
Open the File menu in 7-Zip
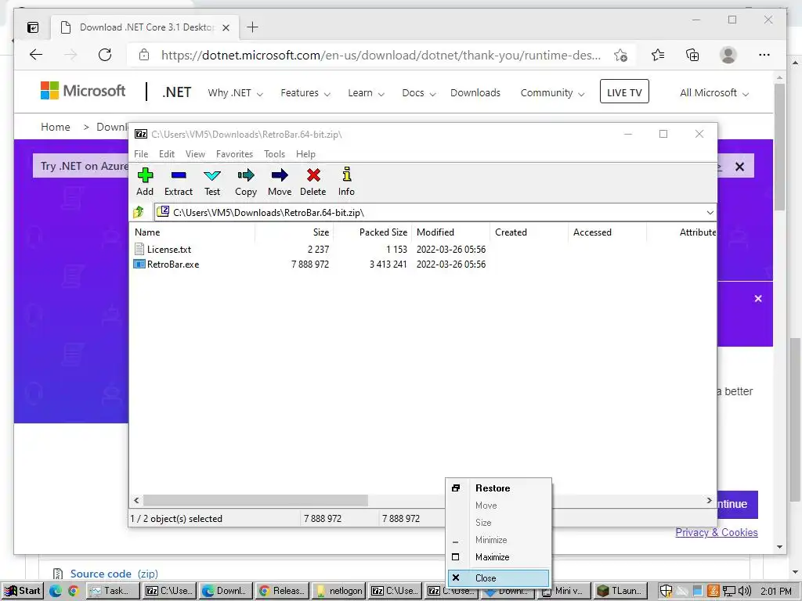click(141, 154)
